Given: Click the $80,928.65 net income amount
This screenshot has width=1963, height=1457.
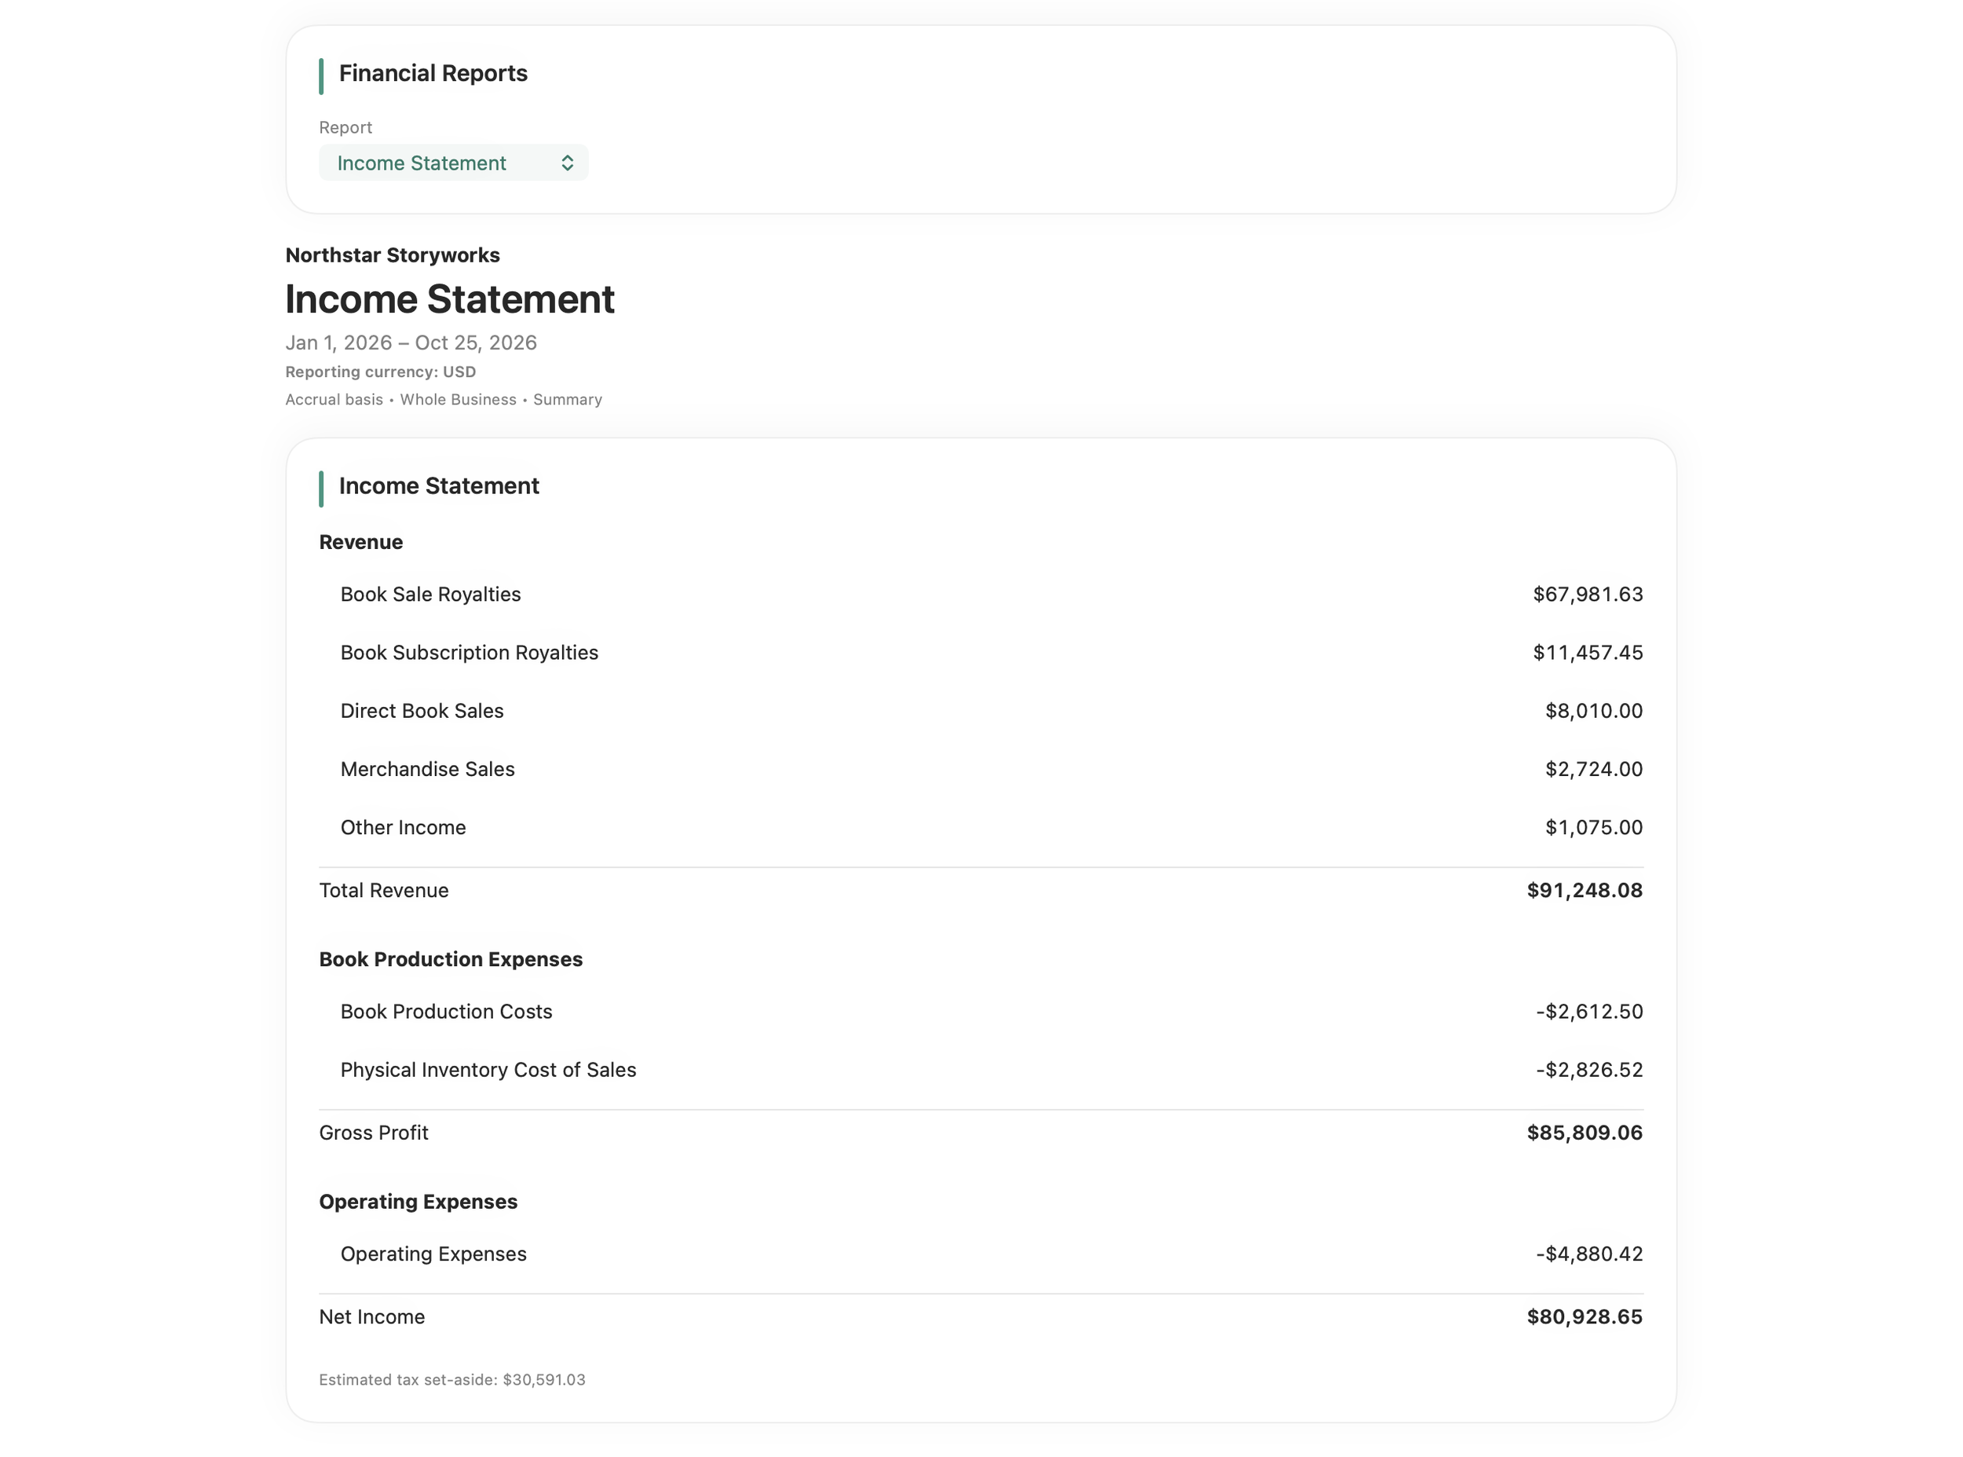Looking at the screenshot, I should point(1584,1318).
